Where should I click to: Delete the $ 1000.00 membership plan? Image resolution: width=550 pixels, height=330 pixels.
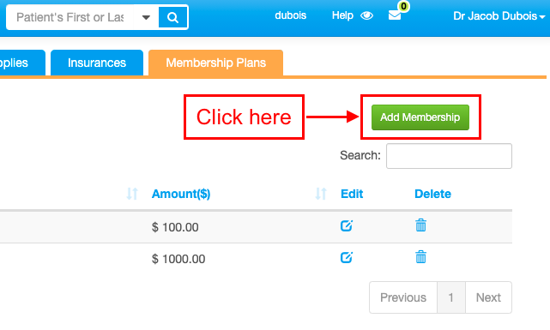420,257
